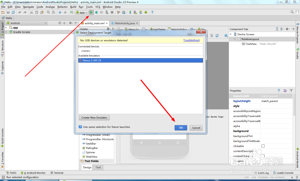This screenshot has width=300, height=181.
Task: Click the Properties filter funnel icon
Action: (291, 91)
